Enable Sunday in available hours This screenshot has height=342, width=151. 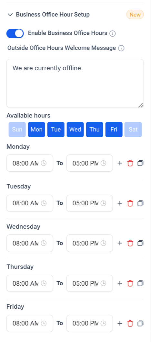[x=17, y=130]
